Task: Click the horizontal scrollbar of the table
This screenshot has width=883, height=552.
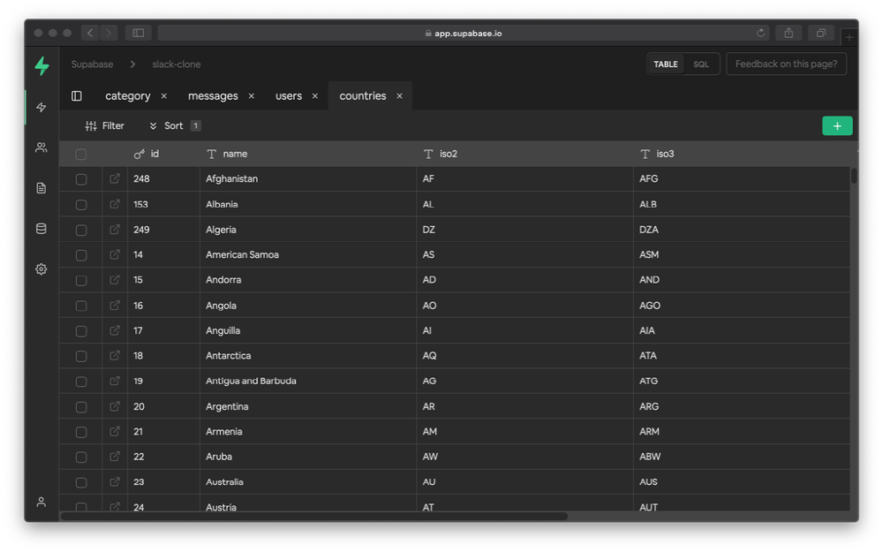Action: pos(313,516)
